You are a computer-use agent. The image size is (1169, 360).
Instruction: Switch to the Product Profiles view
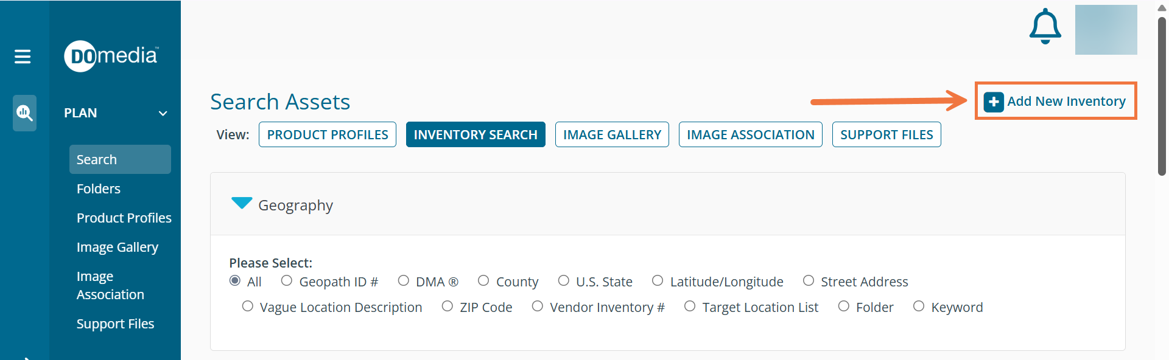coord(328,134)
